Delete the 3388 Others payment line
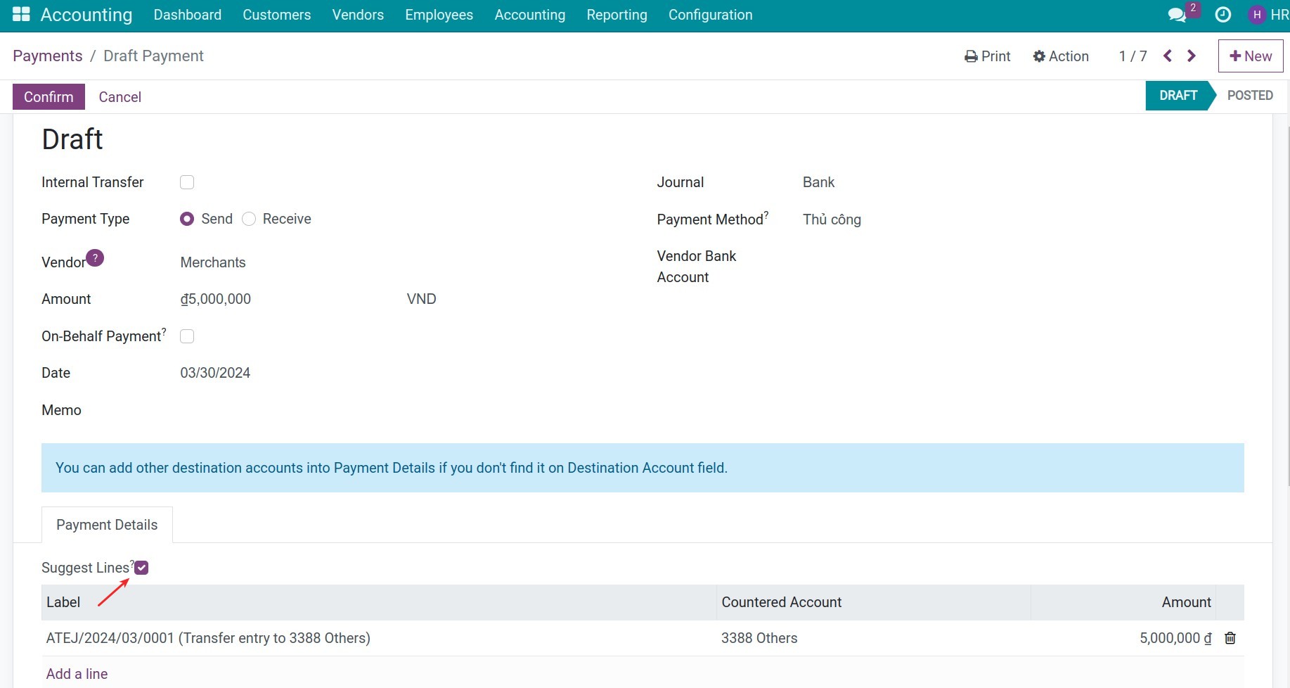 1230,638
